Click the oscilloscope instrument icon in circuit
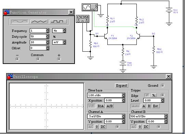This screenshot has width=185, height=134. pyautogui.click(x=90, y=7)
